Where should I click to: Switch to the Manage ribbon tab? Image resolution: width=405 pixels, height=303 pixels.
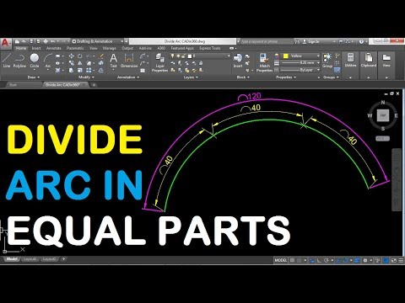tap(109, 48)
